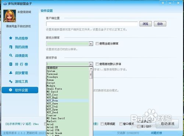Click the 我的战绩 record icon
Viewport: 184px width, 136px height.
pos(11,47)
